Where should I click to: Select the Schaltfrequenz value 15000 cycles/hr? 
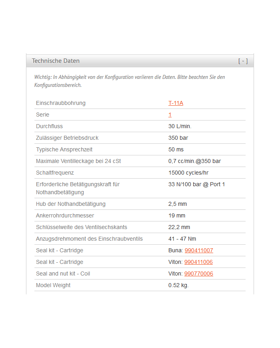(188, 173)
